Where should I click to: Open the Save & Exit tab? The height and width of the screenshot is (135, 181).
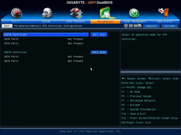165,21
